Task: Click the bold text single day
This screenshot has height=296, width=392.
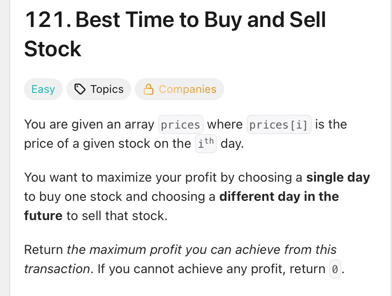Action: (338, 178)
